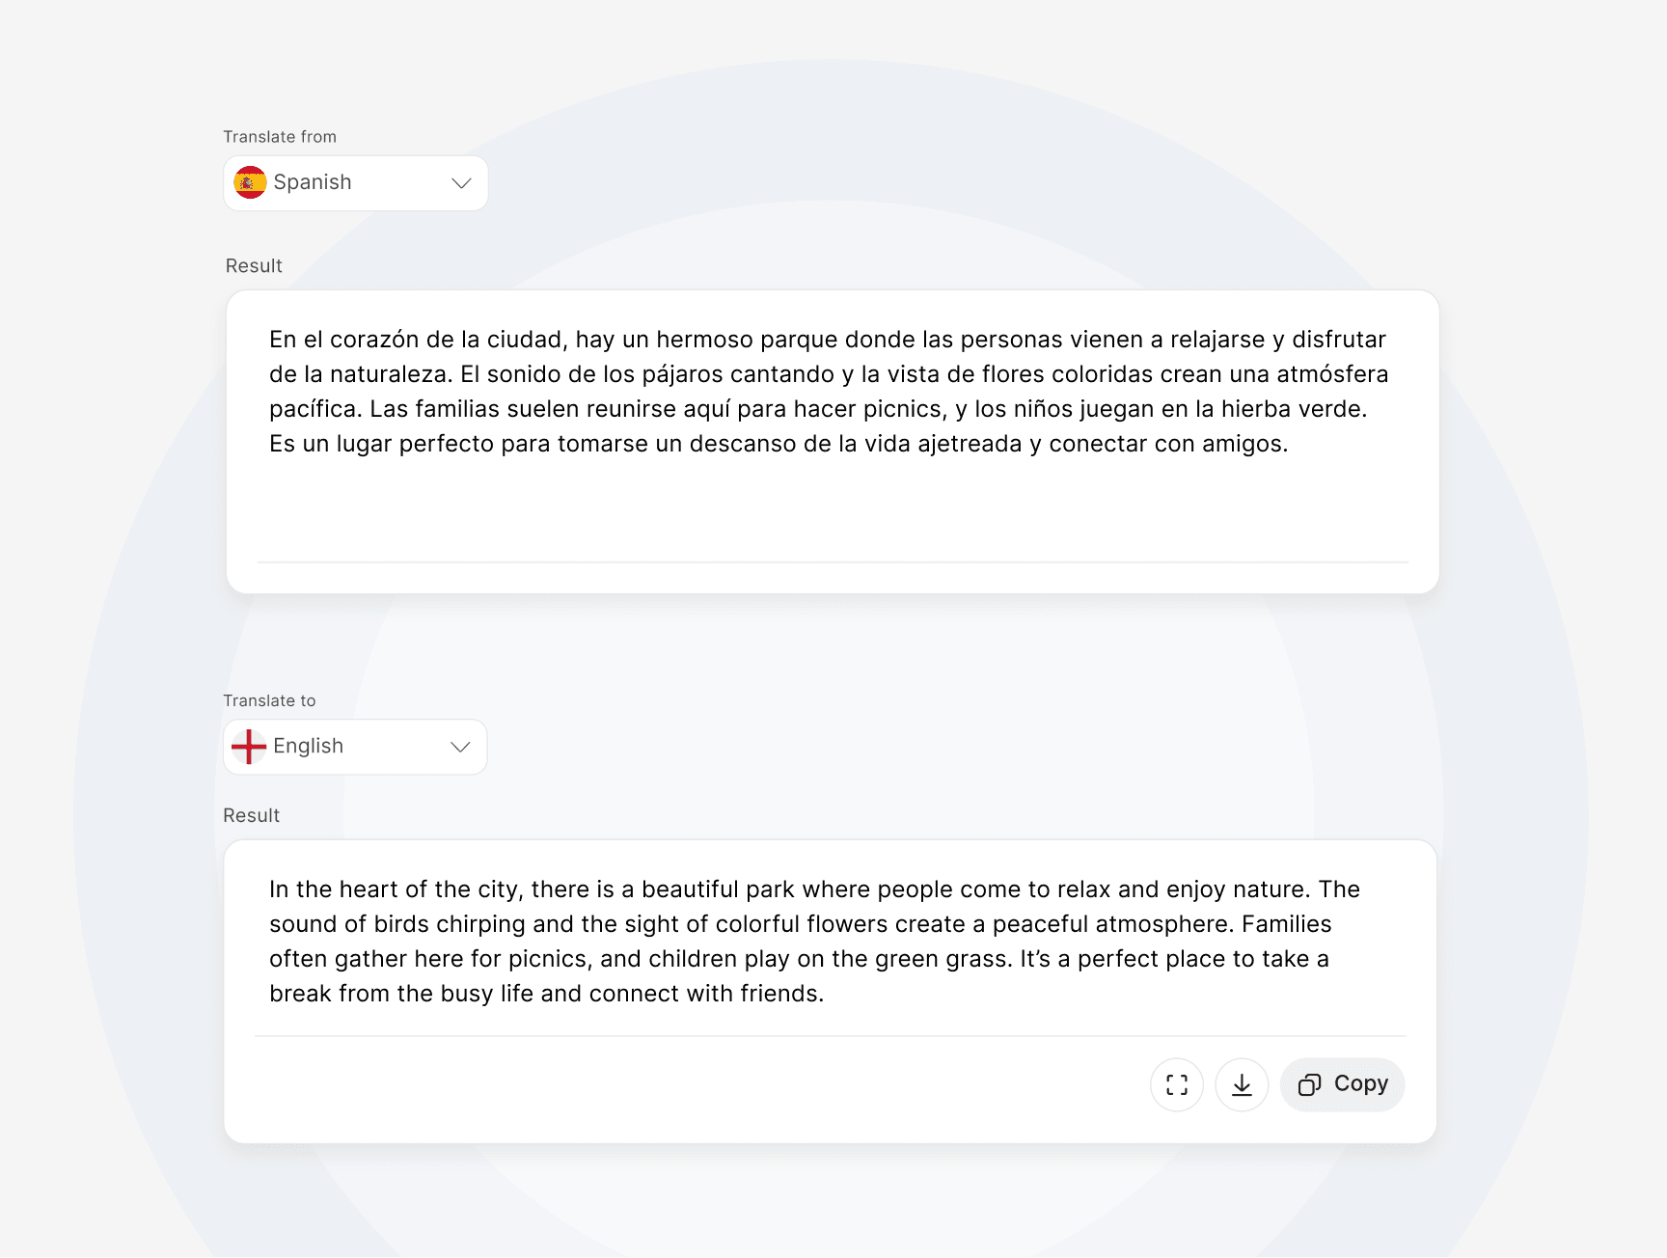
Task: Click the England flag icon
Action: coord(249,747)
